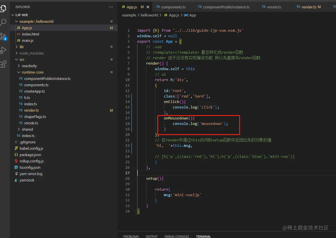This screenshot has height=238, width=336.
Task: Click the helloworld breadcrumb segment
Action: [x=149, y=15]
